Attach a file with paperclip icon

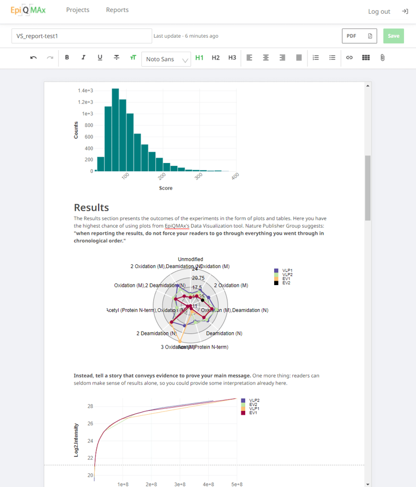point(382,57)
